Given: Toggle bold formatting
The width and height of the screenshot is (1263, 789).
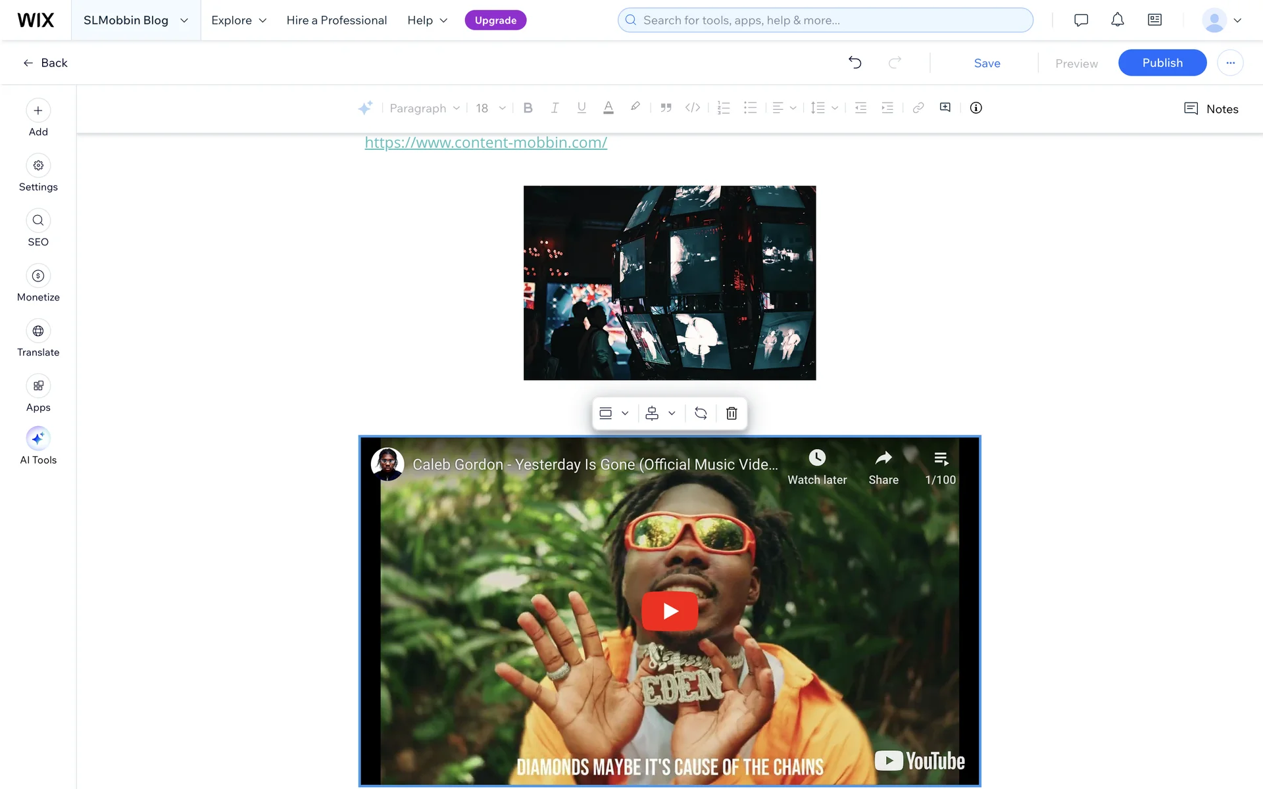Looking at the screenshot, I should point(528,108).
